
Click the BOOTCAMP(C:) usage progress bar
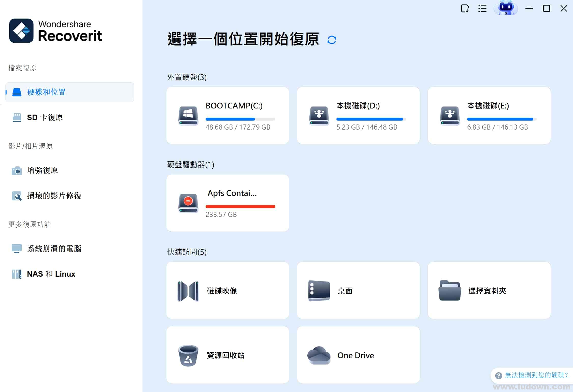click(x=240, y=119)
